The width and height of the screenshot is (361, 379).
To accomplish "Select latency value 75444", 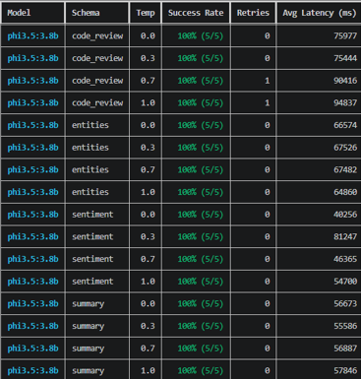I will coord(345,58).
